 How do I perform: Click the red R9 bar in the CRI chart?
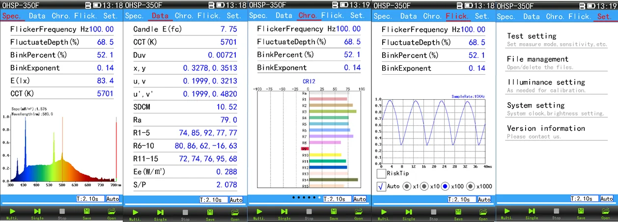305,148
